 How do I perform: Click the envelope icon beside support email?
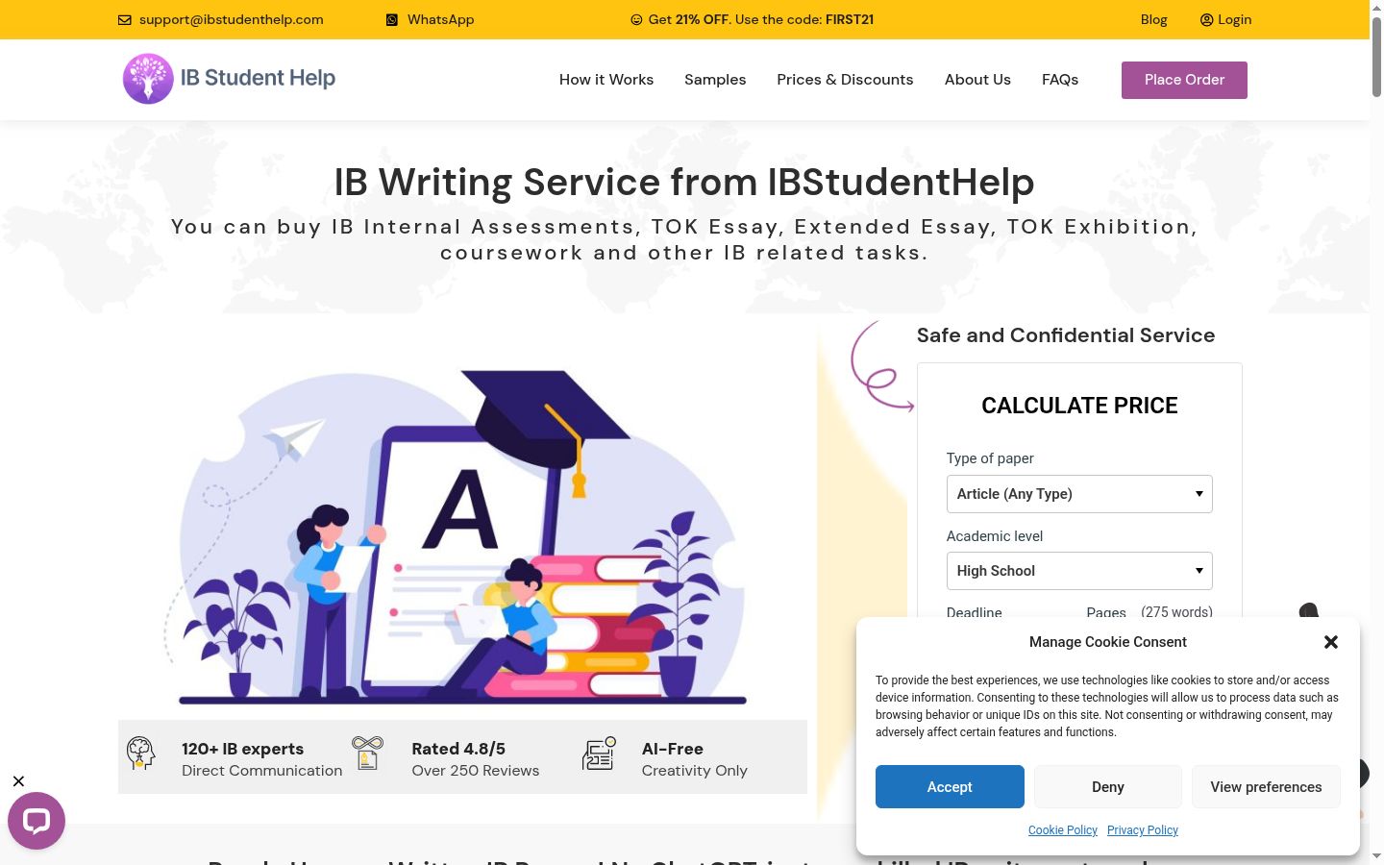[x=125, y=20]
